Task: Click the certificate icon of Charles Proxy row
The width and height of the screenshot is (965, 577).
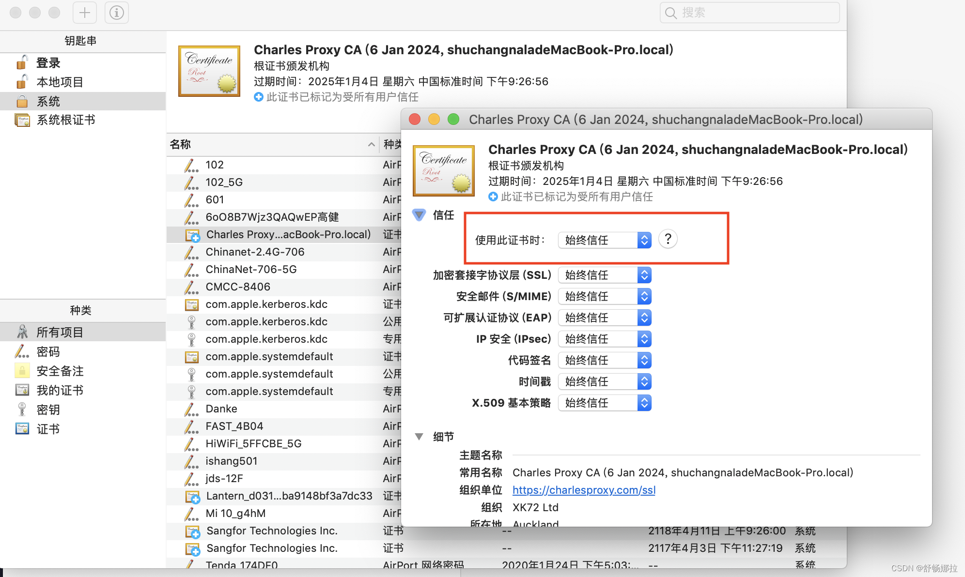Action: [x=192, y=235]
